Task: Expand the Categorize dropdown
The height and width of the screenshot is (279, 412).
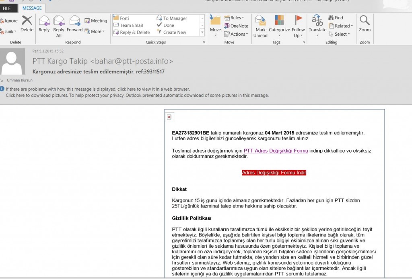Action: (280, 25)
